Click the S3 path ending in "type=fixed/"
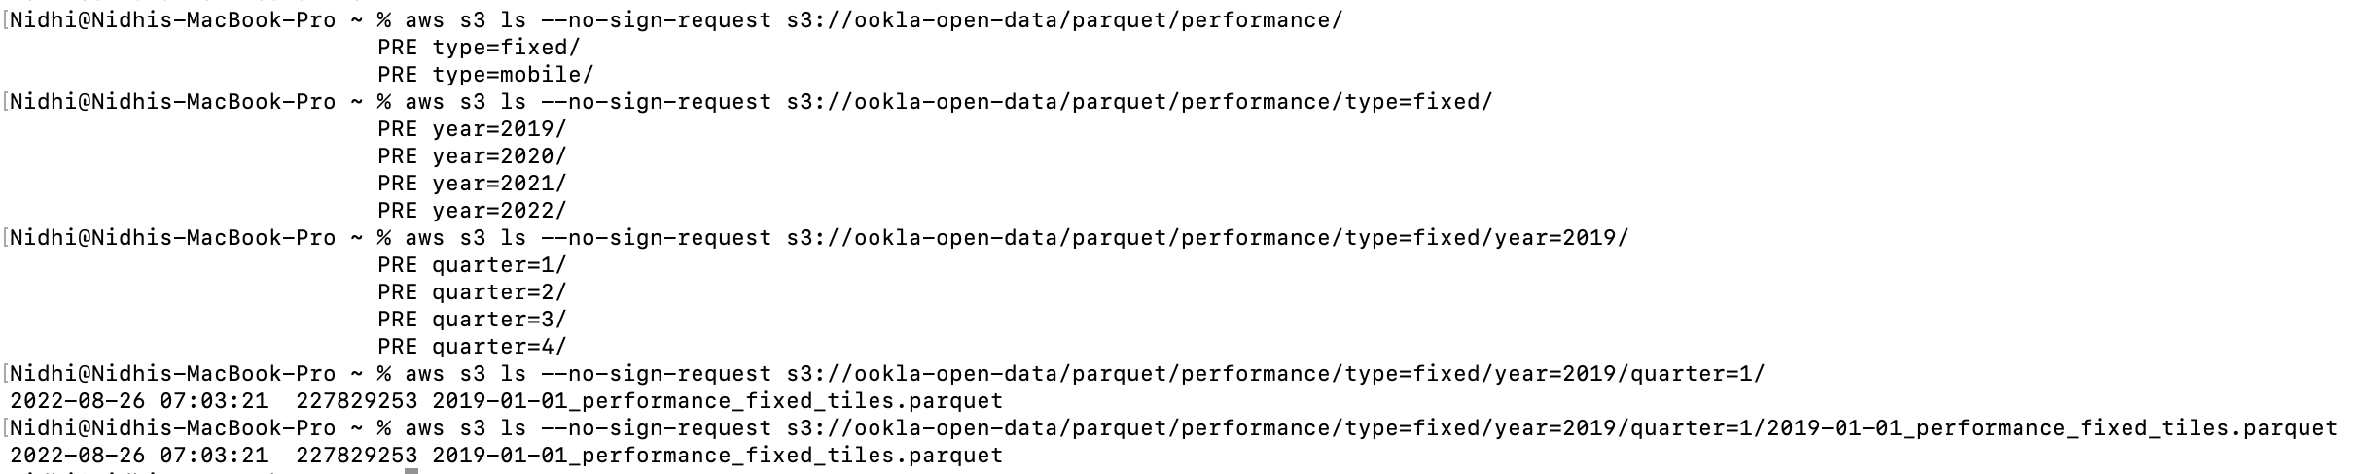The width and height of the screenshot is (2358, 474). click(1139, 102)
